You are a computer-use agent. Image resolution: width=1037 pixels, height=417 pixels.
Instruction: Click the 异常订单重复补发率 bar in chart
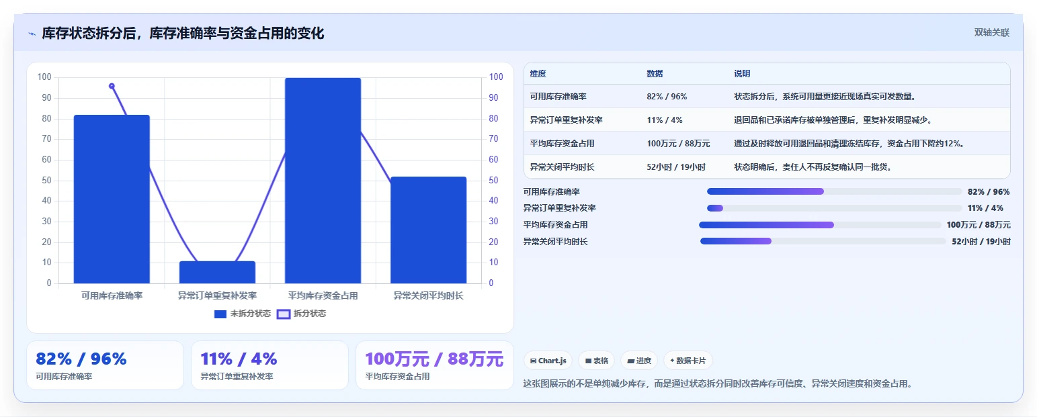pos(217,272)
